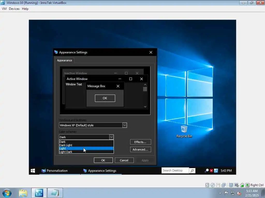Select Appearance Settings taskbar button

point(101,171)
